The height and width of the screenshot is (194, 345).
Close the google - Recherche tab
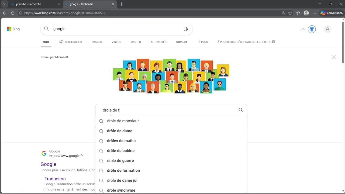point(113,4)
